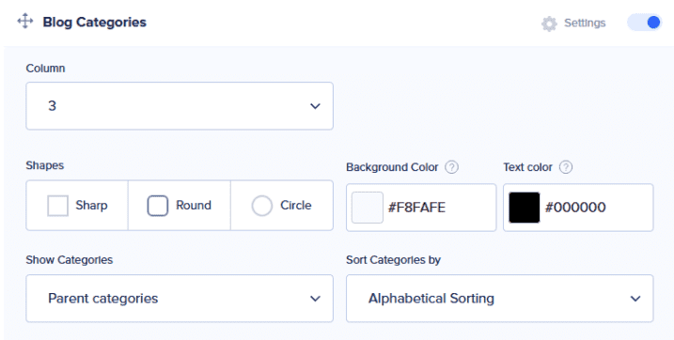The height and width of the screenshot is (340, 674).
Task: Choose the Circle shape option label
Action: point(296,205)
